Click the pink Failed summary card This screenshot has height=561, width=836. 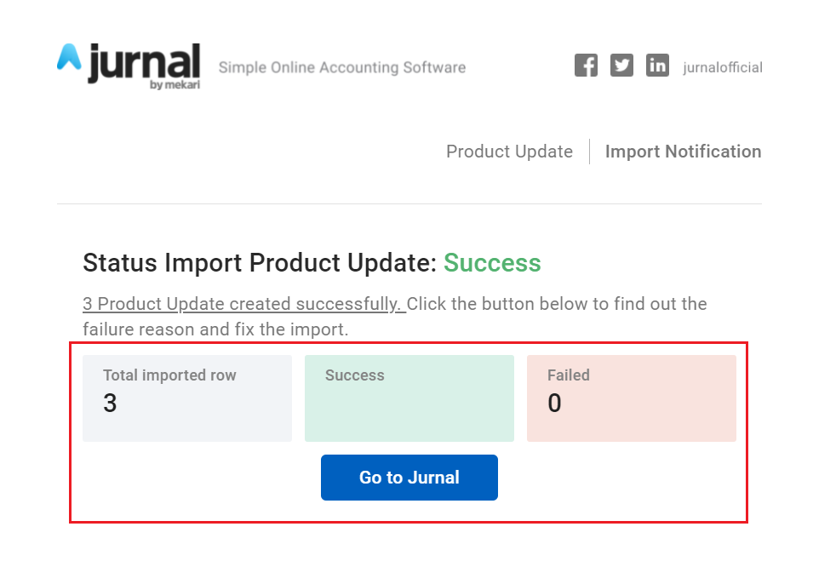(x=632, y=398)
